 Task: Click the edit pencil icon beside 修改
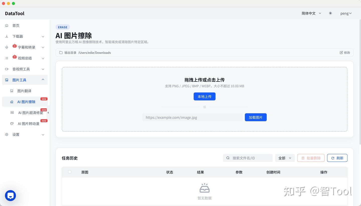(341, 53)
